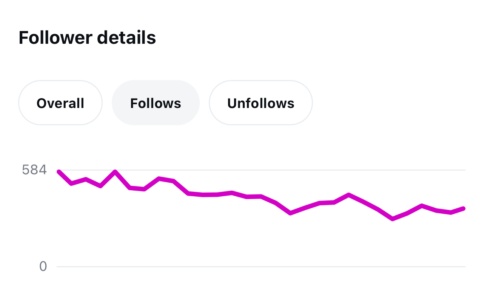Click the first data point of the magenta line
Screen dimensions: 487x299
pos(59,172)
